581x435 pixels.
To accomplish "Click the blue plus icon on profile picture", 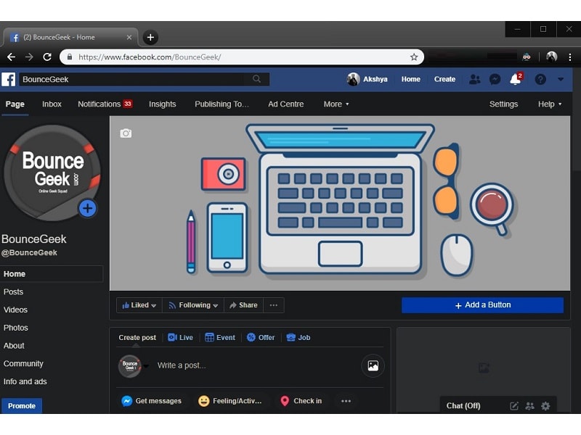I will tap(87, 208).
